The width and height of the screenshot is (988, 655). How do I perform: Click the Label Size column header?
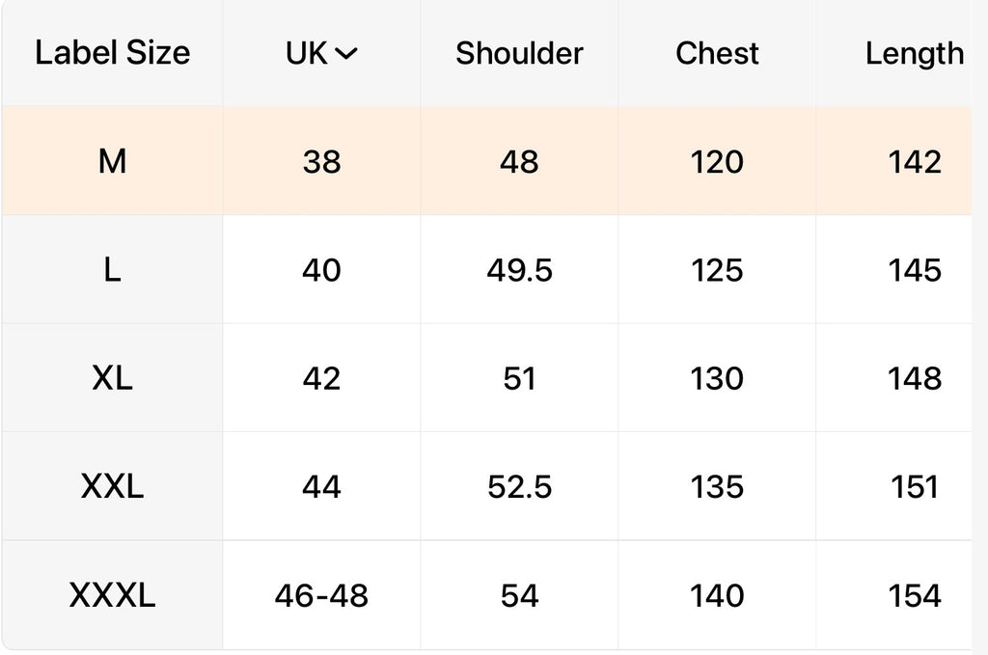pyautogui.click(x=112, y=54)
